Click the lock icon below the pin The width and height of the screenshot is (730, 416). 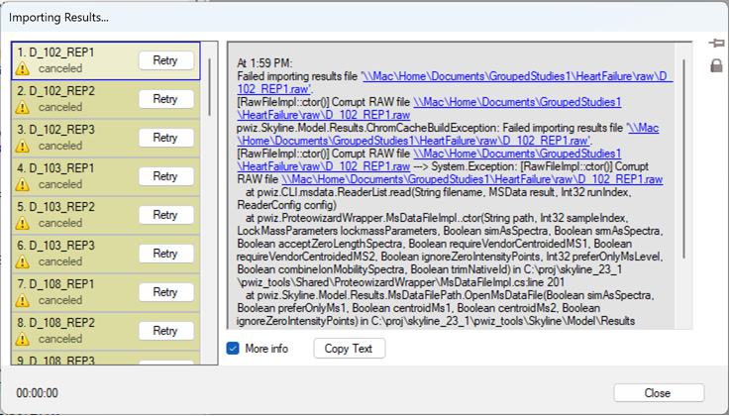[716, 65]
